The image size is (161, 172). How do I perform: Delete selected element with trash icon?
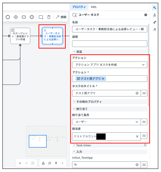pyautogui.click(x=49, y=17)
